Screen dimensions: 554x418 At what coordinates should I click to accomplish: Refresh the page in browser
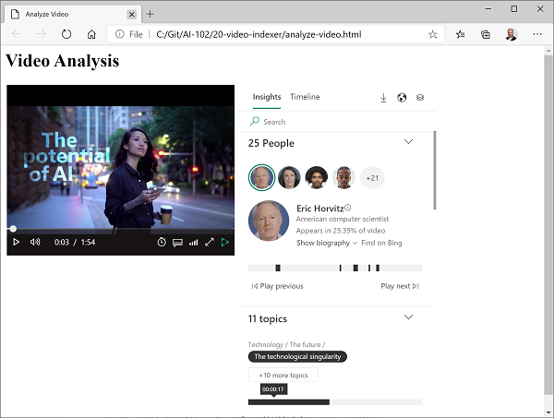[66, 34]
